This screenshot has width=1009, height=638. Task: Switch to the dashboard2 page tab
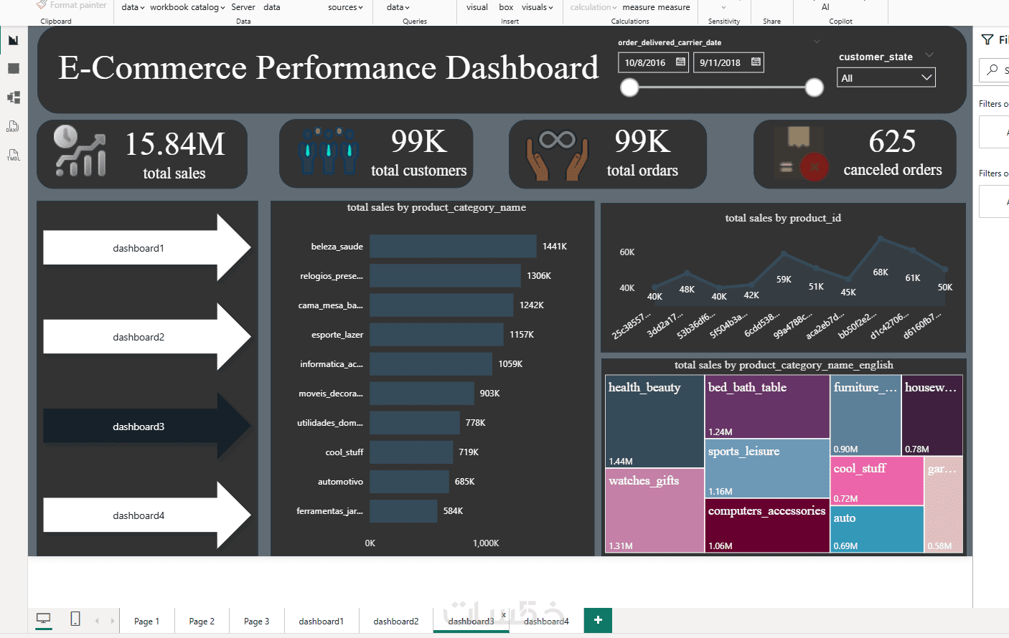[x=396, y=621]
